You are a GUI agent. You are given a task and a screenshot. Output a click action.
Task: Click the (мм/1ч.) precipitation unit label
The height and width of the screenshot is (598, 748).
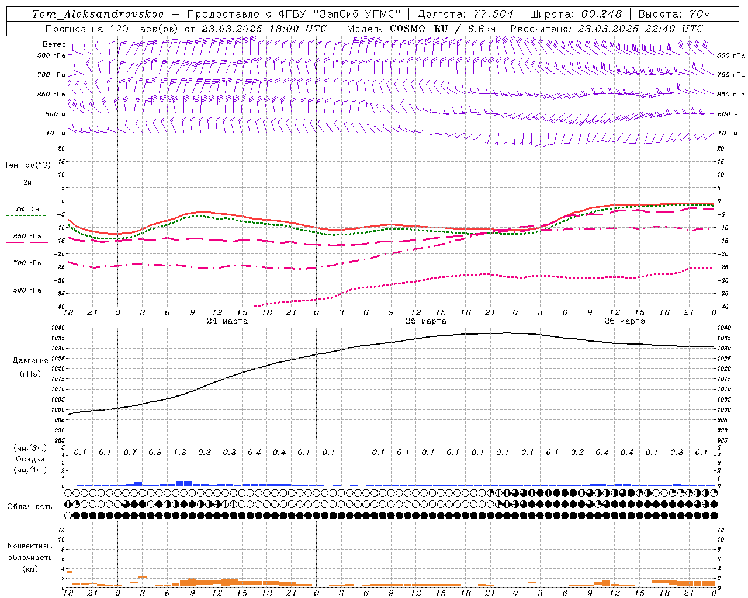click(30, 470)
